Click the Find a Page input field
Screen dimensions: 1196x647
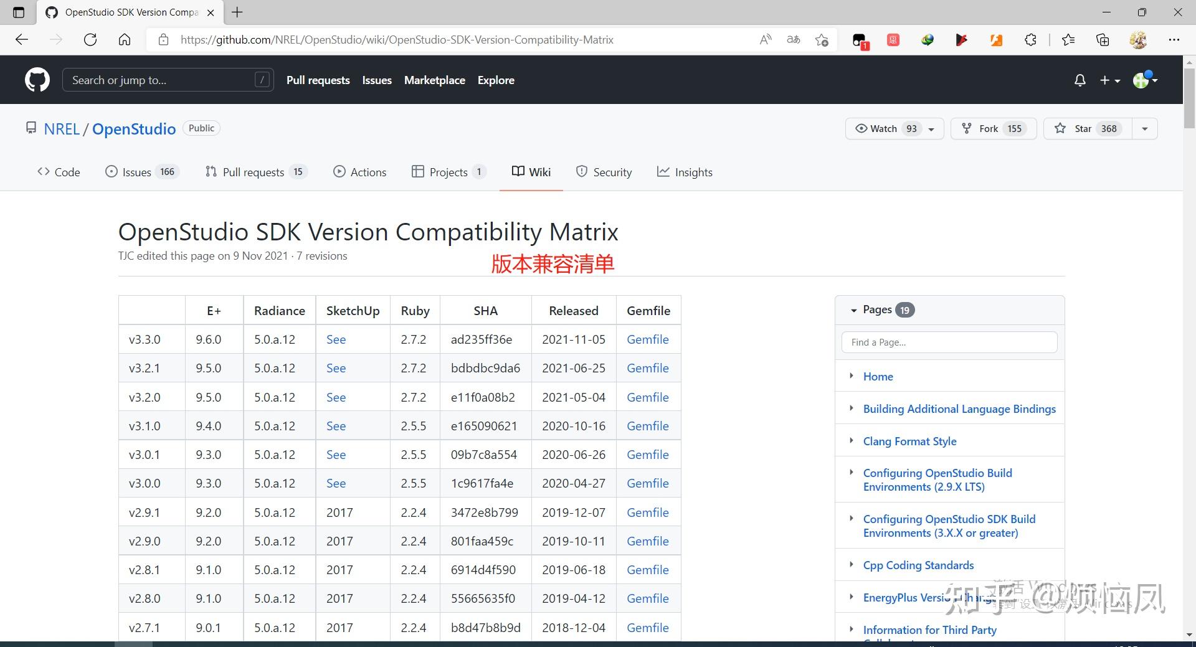coord(949,342)
